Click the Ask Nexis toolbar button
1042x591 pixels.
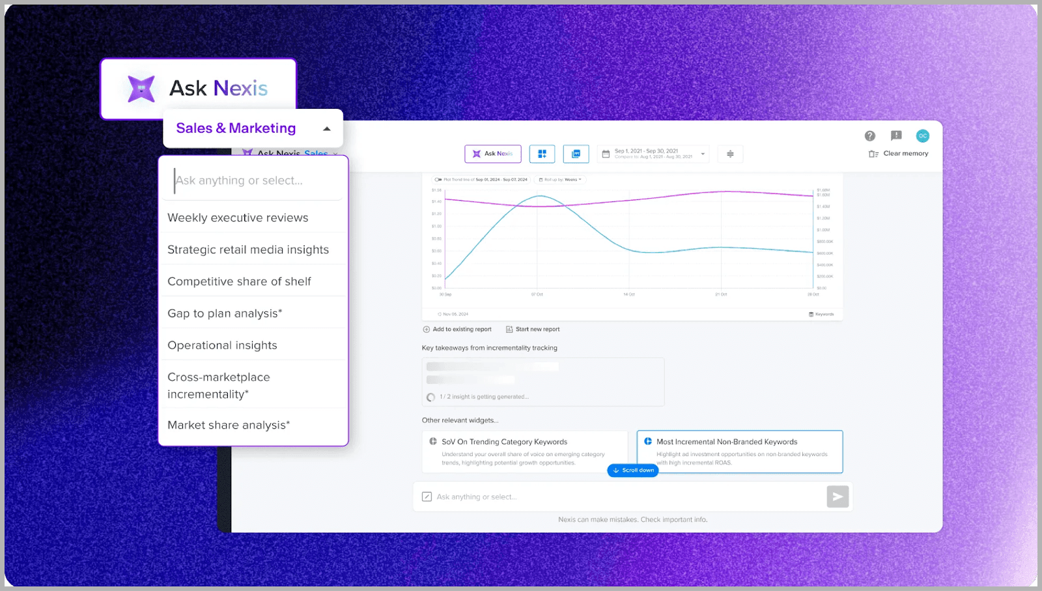492,154
